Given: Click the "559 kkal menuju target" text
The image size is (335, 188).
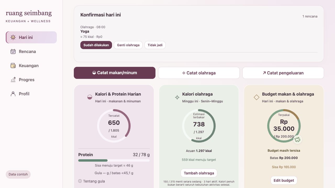Looking at the screenshot, I should coord(199,160).
